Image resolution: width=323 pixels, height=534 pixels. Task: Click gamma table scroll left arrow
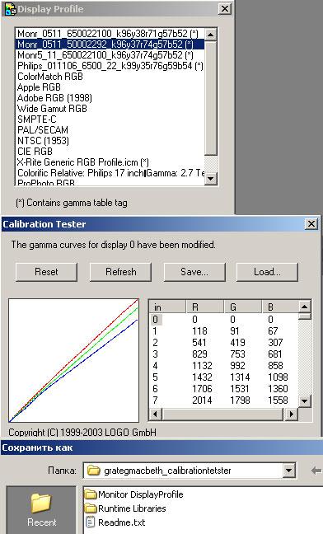click(x=156, y=415)
